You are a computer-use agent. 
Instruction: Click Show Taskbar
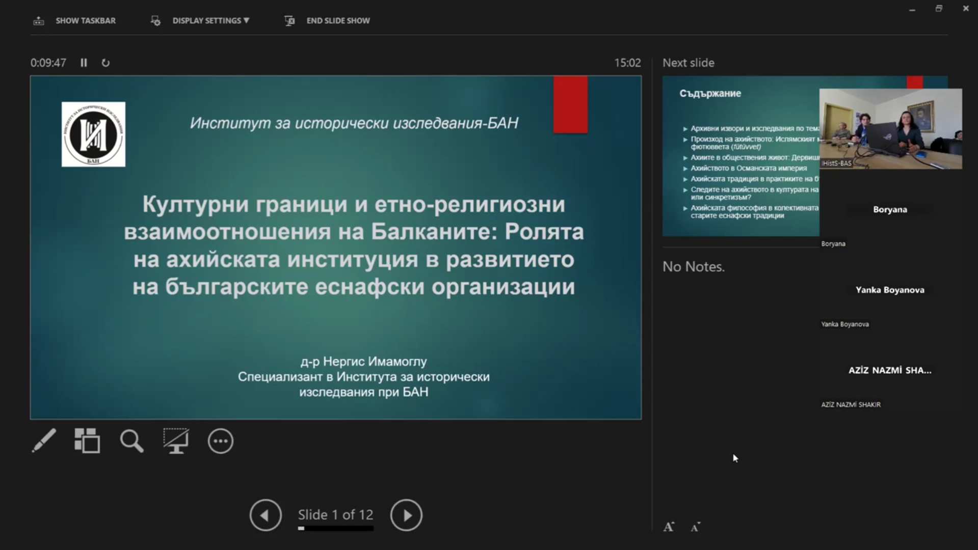coord(75,20)
